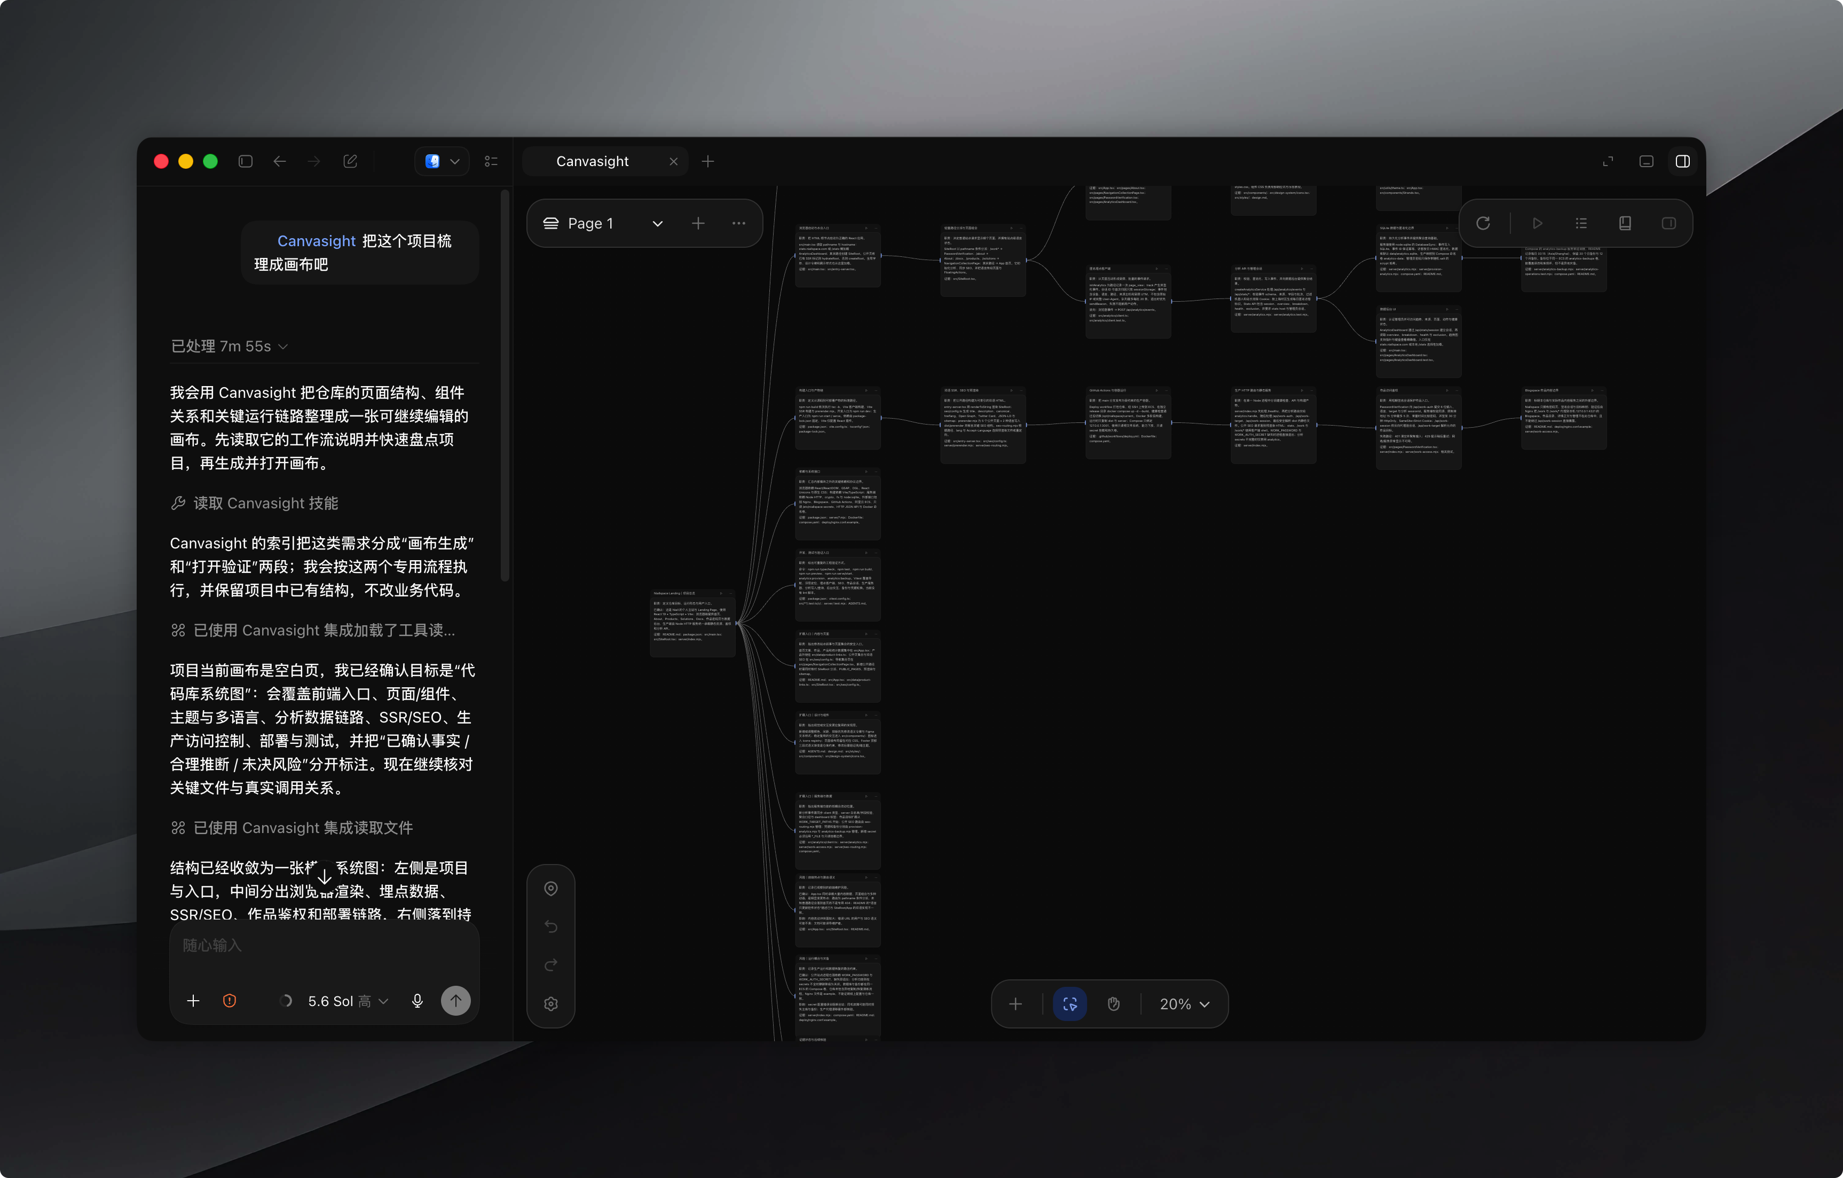Open the 已使用 Canvasight 集成读取文件 step
The height and width of the screenshot is (1178, 1843).
tap(292, 828)
